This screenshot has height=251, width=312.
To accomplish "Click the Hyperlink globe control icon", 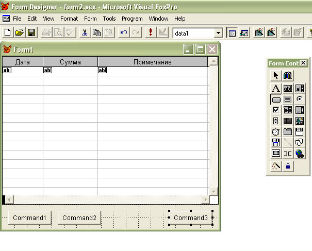I will click(x=300, y=153).
